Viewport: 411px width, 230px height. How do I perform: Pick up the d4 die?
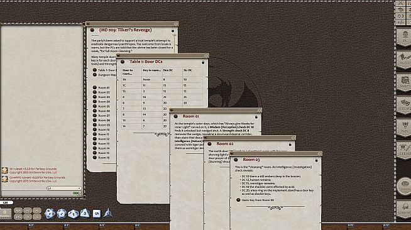(107, 213)
